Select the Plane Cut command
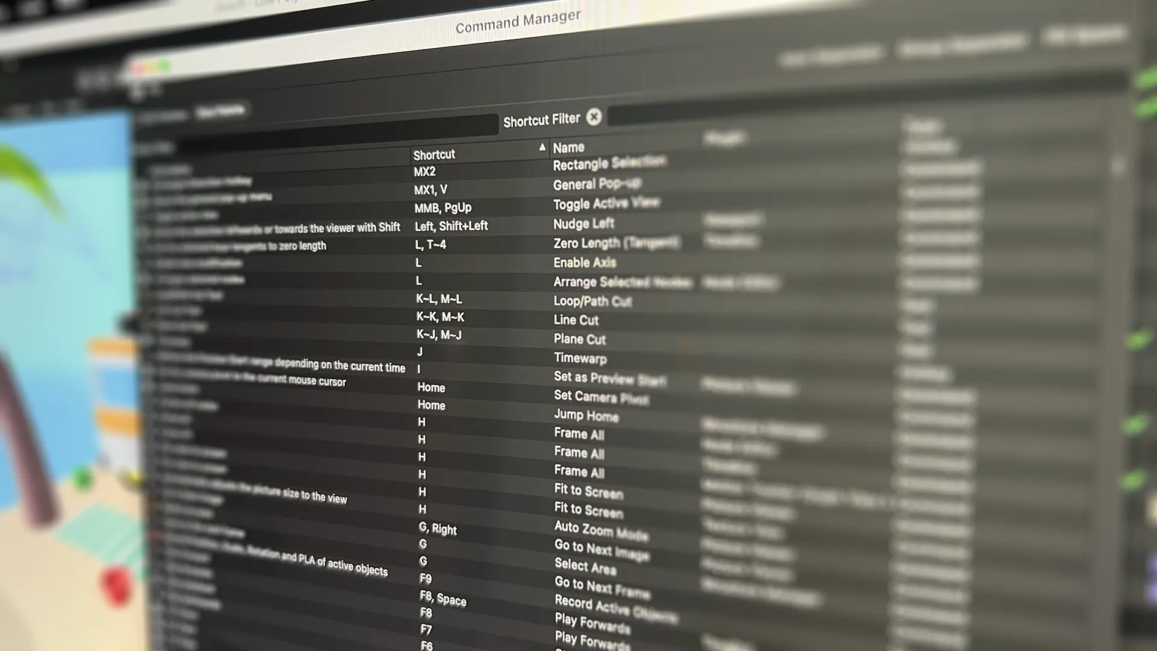The width and height of the screenshot is (1157, 651). coord(578,339)
